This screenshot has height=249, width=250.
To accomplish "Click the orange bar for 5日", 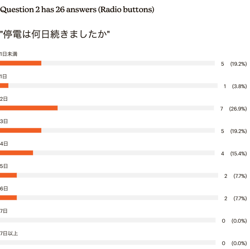I will tap(8, 175).
